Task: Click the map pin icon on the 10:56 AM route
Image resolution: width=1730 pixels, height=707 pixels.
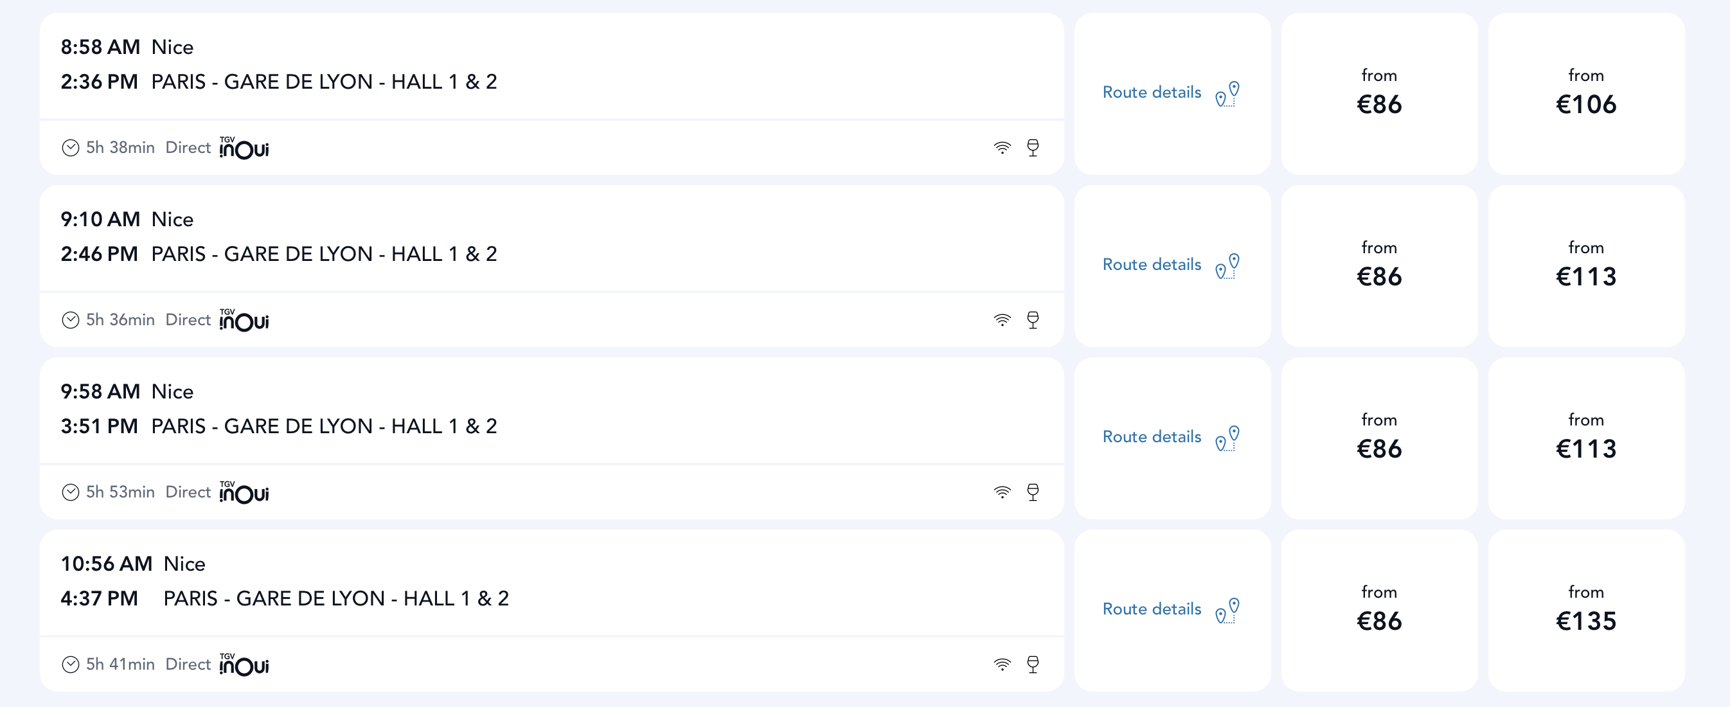Action: pyautogui.click(x=1227, y=610)
